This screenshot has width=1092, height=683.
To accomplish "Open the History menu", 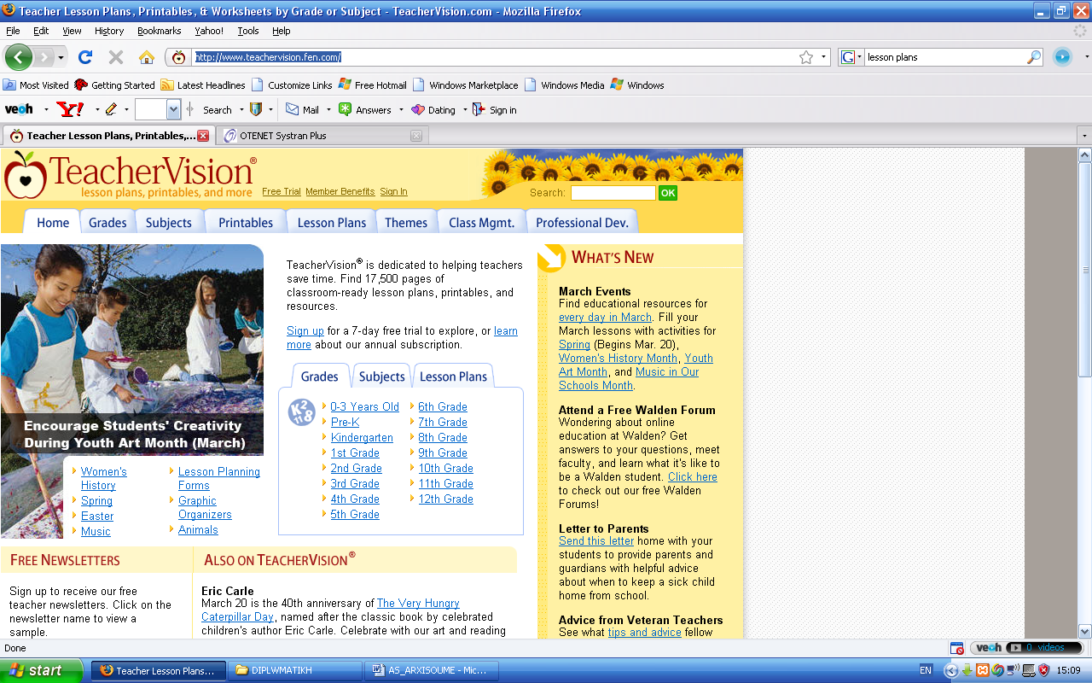I will pyautogui.click(x=109, y=31).
